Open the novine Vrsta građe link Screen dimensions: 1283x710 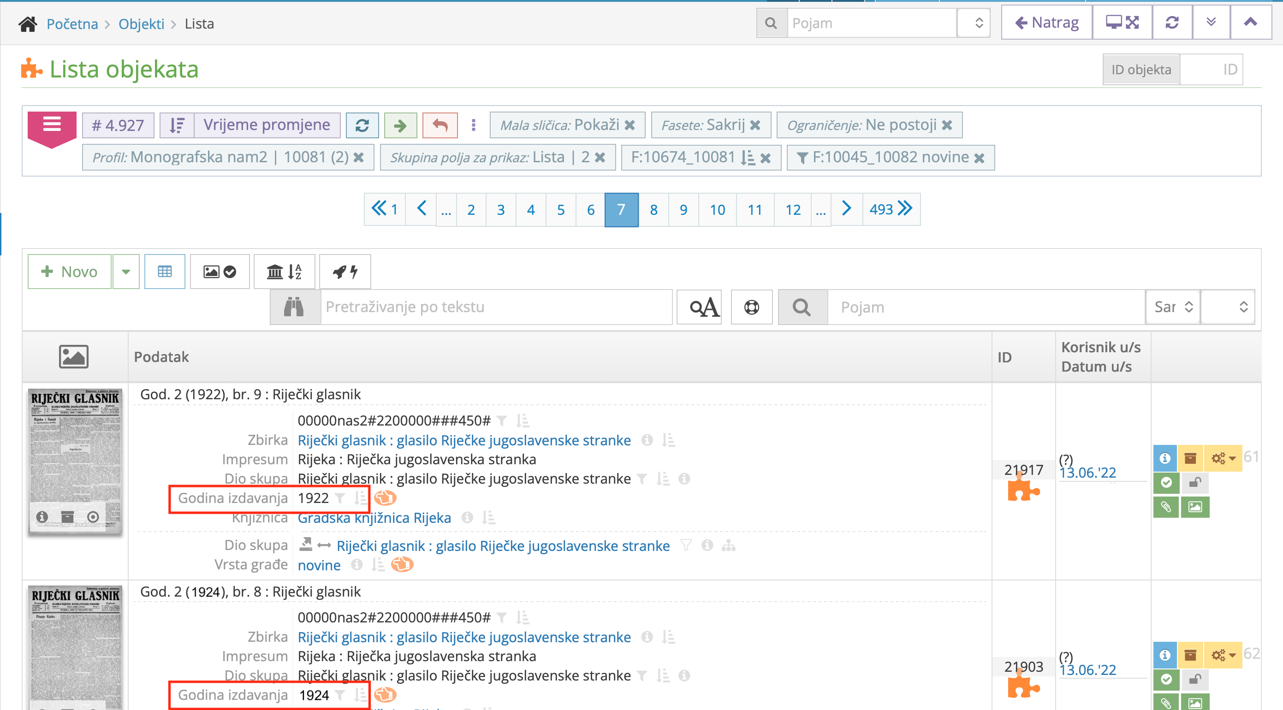(319, 565)
